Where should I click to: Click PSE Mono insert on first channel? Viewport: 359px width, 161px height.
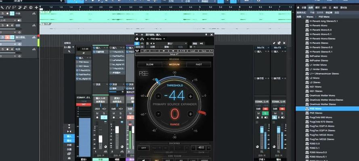(83, 62)
